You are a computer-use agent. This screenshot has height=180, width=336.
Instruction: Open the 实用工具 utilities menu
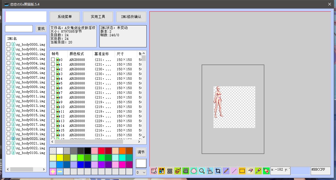tap(98, 17)
